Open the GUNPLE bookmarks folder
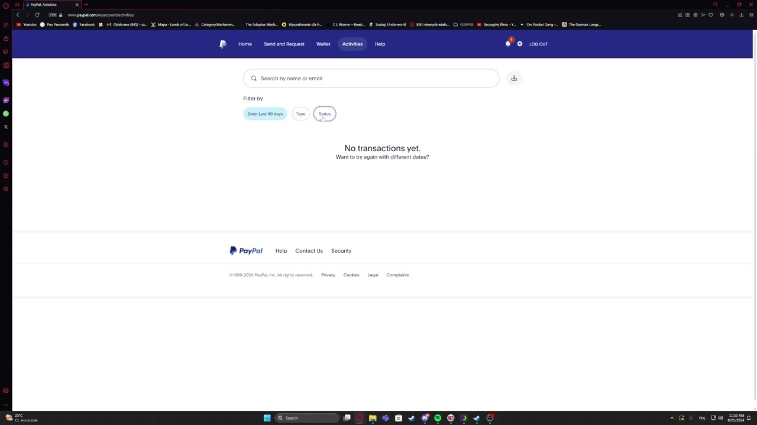 pos(463,25)
